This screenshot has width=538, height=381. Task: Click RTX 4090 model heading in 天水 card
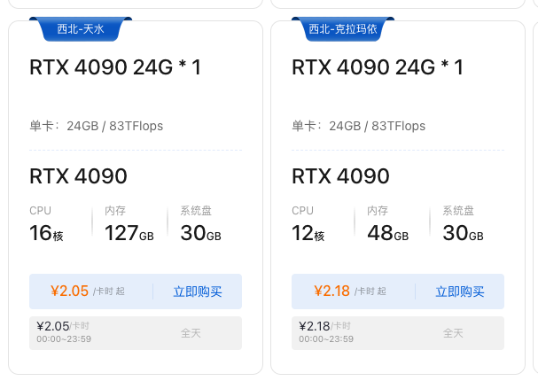tap(78, 176)
